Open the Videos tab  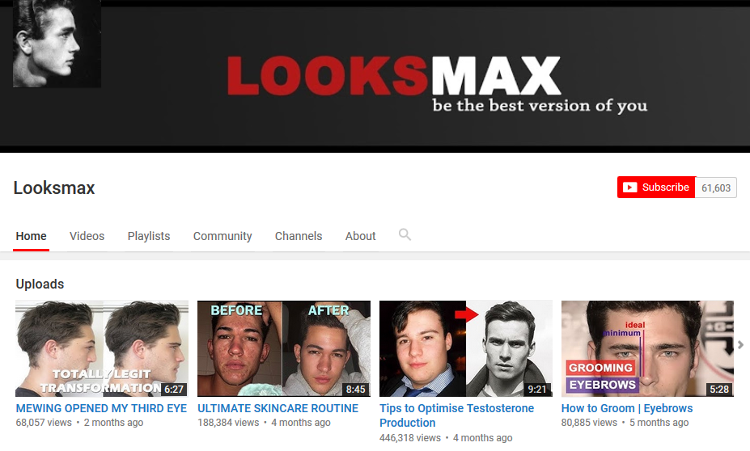click(87, 236)
